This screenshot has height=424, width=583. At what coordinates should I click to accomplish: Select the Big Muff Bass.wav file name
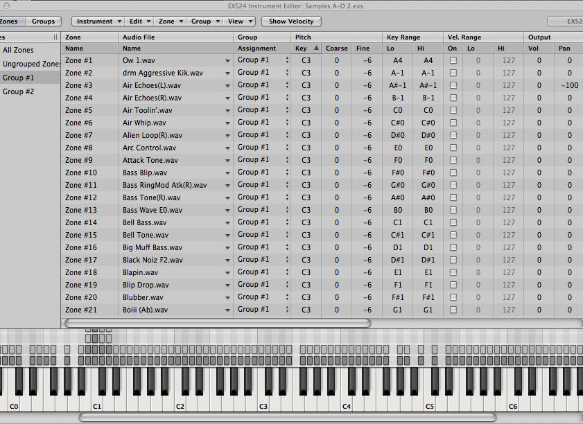click(x=153, y=247)
